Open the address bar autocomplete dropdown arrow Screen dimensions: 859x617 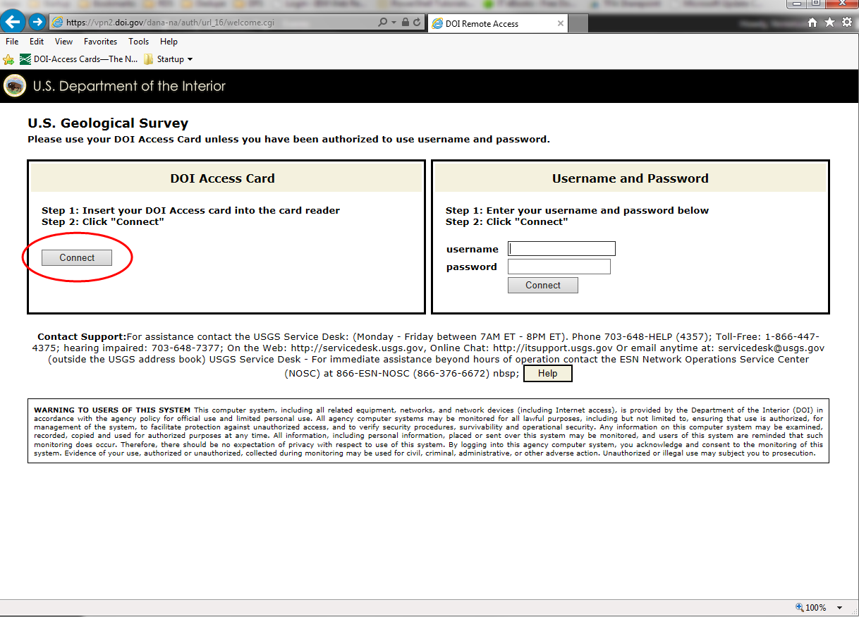(x=394, y=23)
